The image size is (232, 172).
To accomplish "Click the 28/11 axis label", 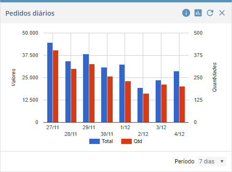I will 71,134.
